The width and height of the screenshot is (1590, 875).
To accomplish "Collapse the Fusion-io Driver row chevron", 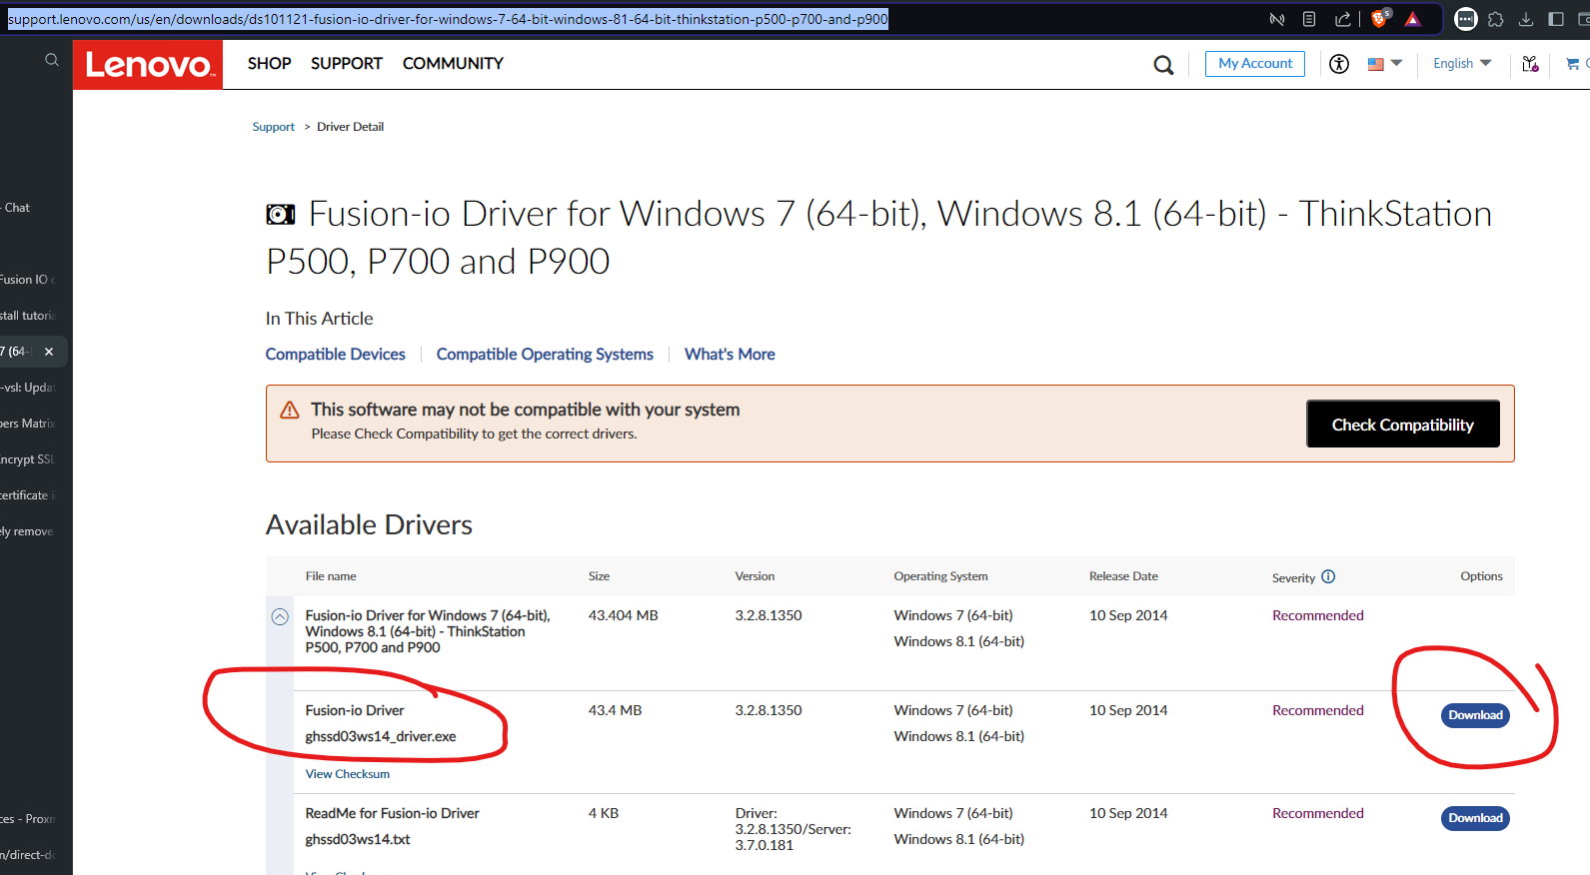I will [x=280, y=617].
